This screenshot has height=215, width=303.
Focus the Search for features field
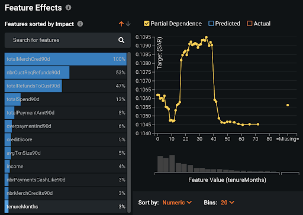pos(67,40)
